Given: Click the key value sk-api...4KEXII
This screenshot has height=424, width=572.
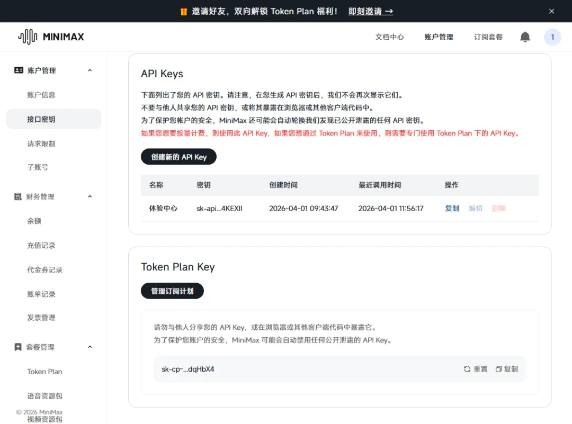Looking at the screenshot, I should 219,209.
